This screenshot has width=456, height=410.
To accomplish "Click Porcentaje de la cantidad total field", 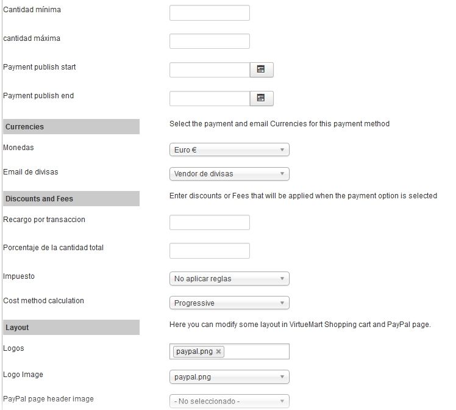I will click(x=209, y=251).
